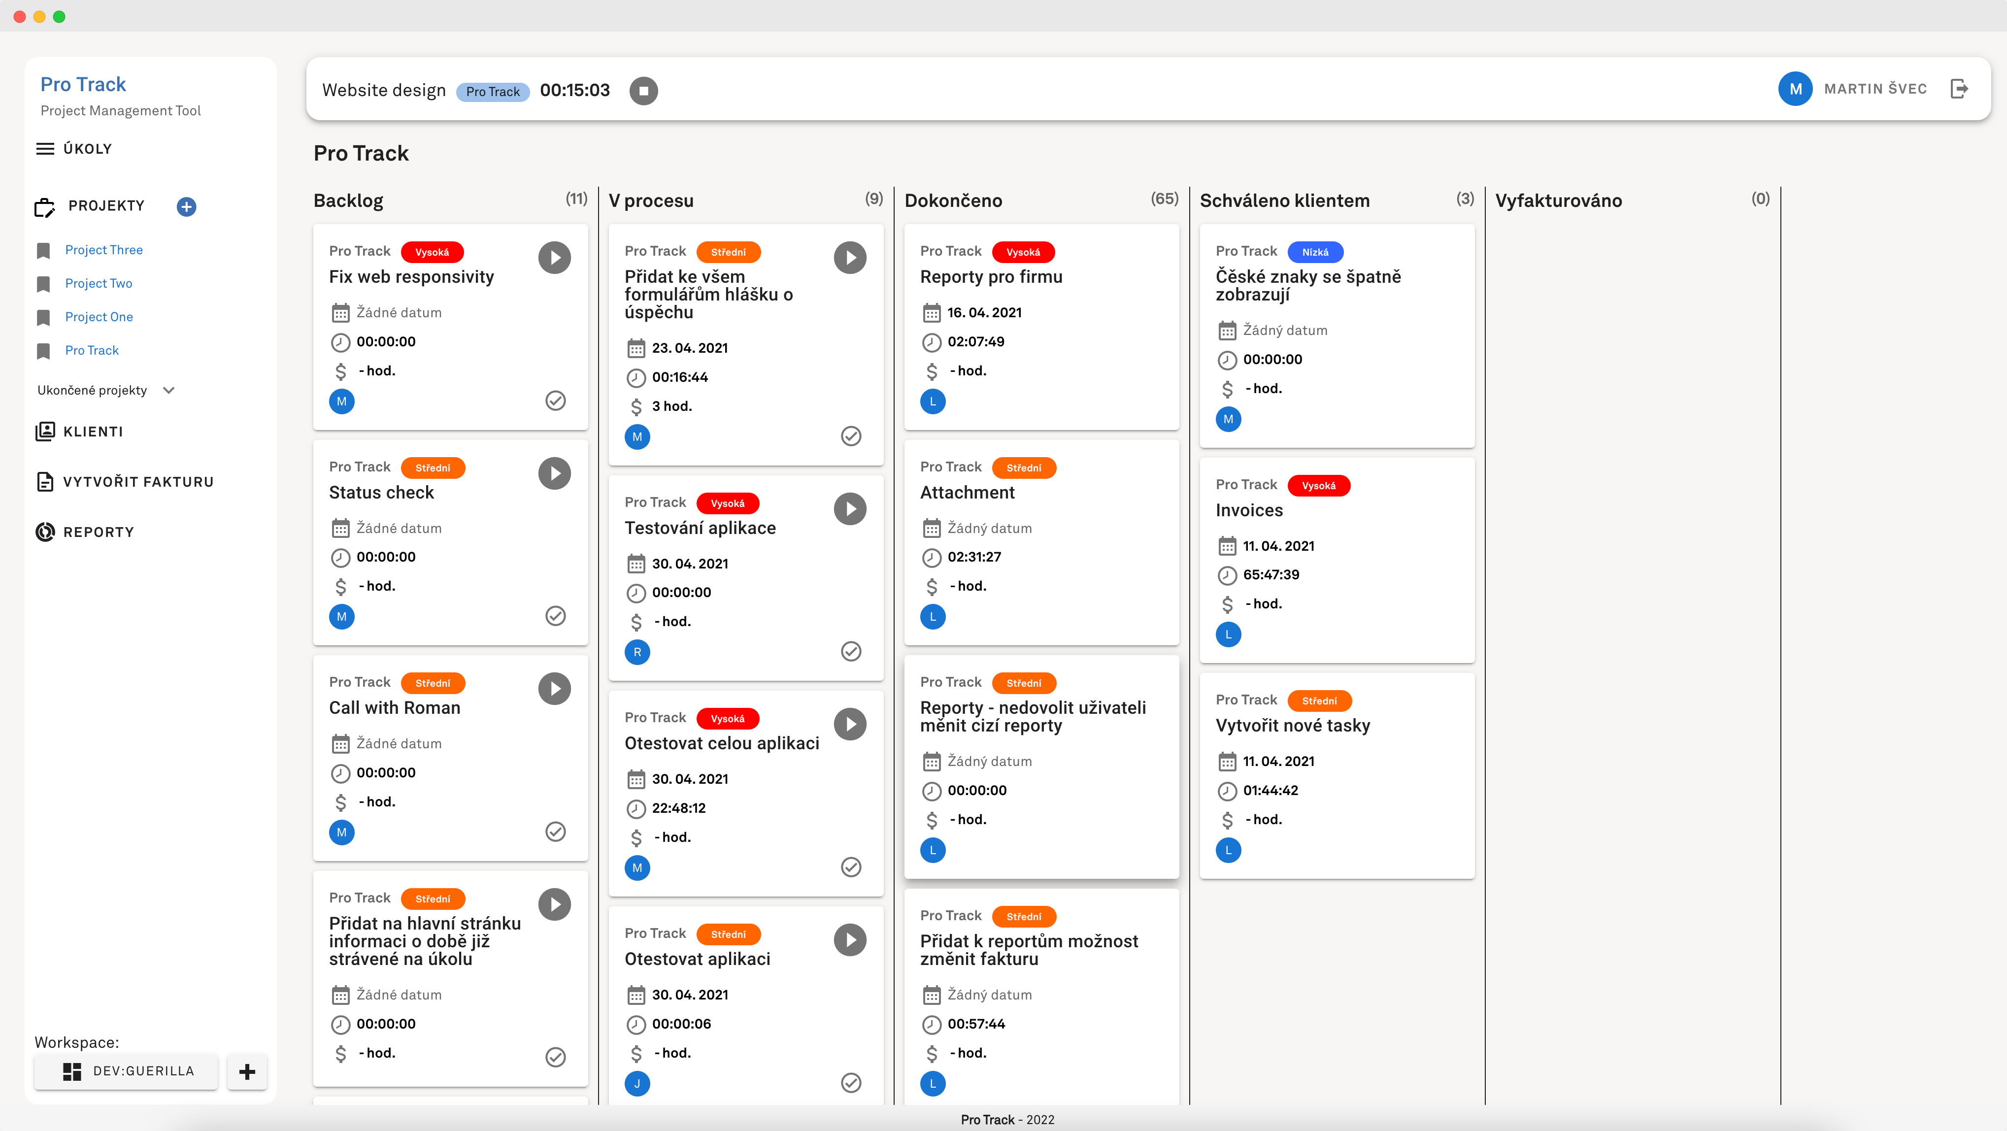
Task: Check off Otestovat aplikaci task
Action: (x=851, y=1083)
